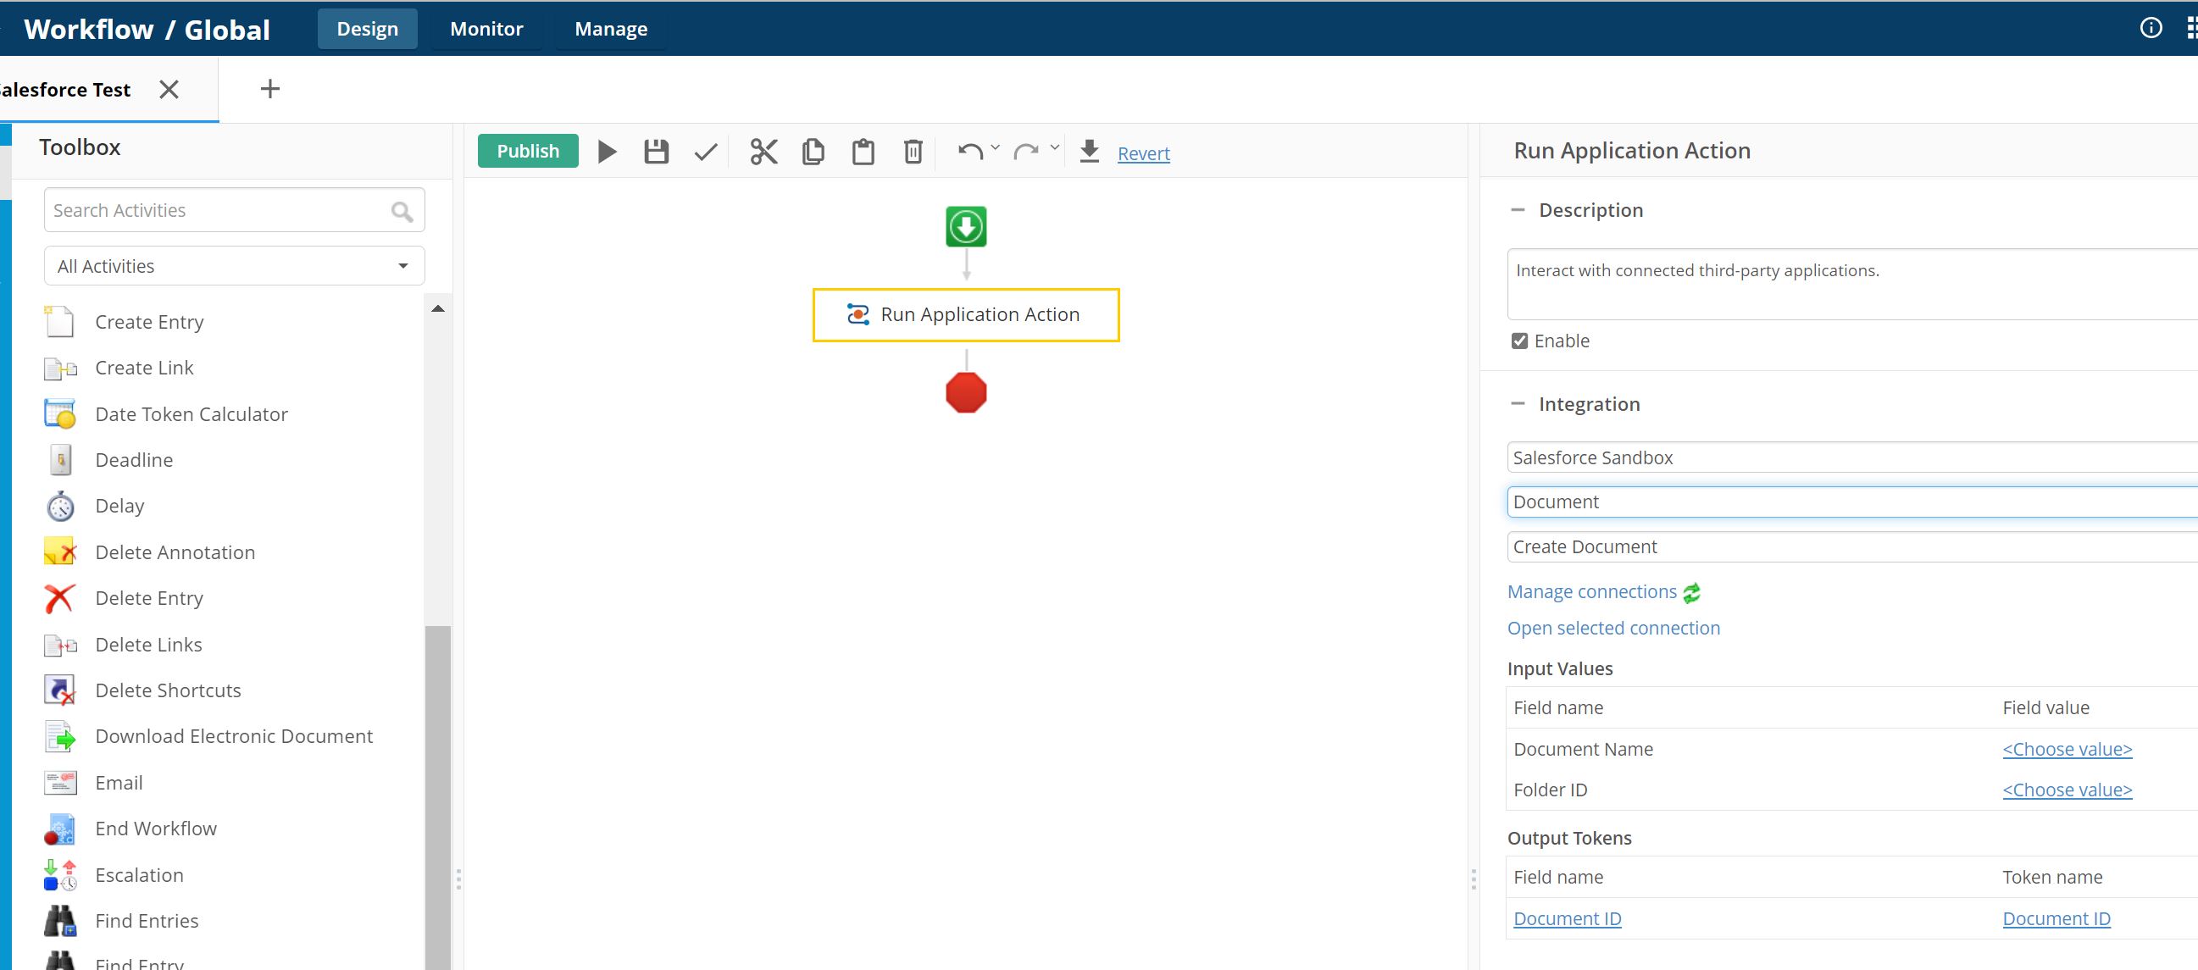Click the Document ID token name link
2198x970 pixels.
(2056, 919)
